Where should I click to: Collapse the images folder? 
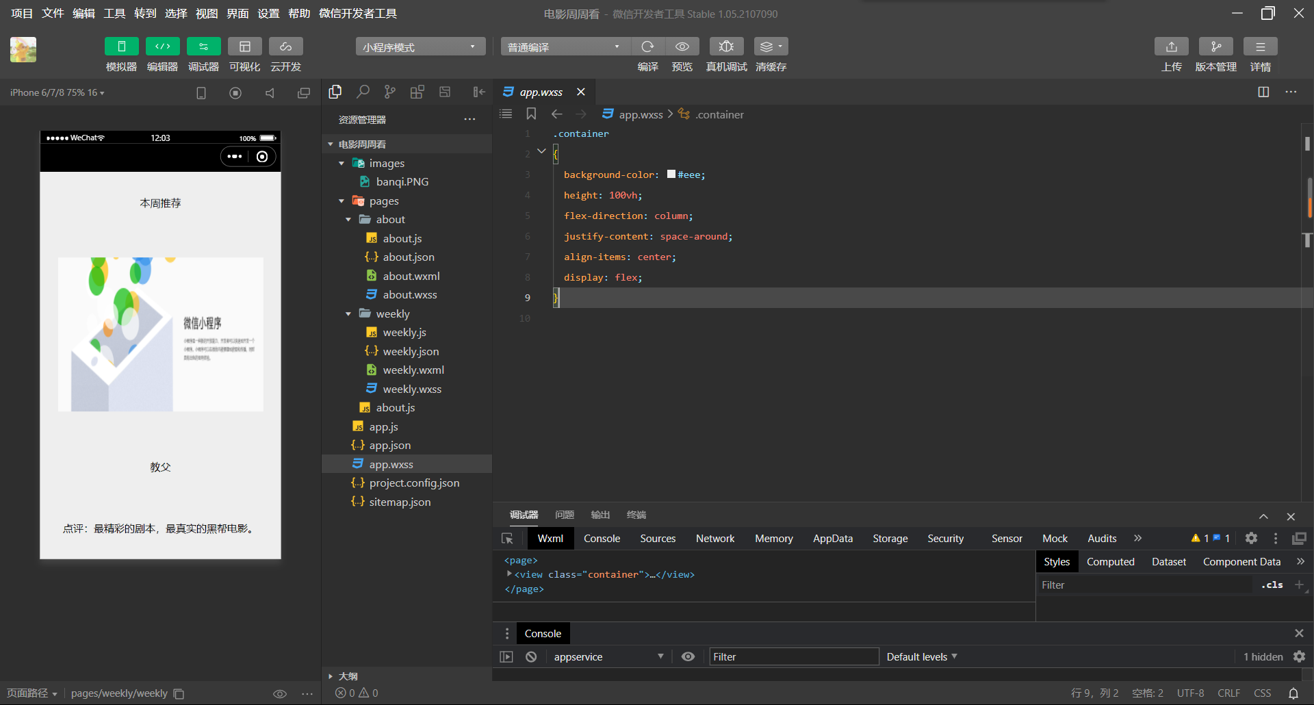pos(342,163)
